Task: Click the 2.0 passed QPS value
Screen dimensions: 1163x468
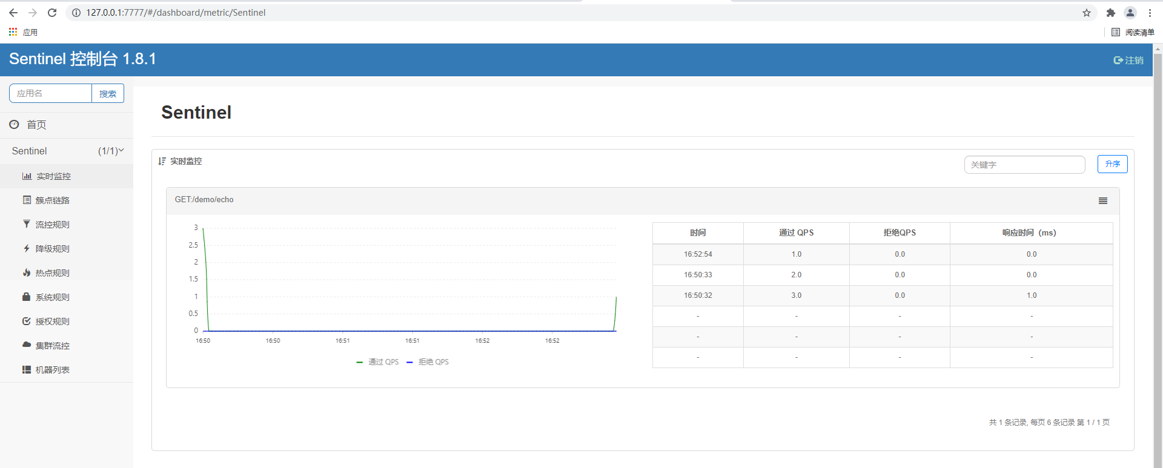Action: click(797, 275)
